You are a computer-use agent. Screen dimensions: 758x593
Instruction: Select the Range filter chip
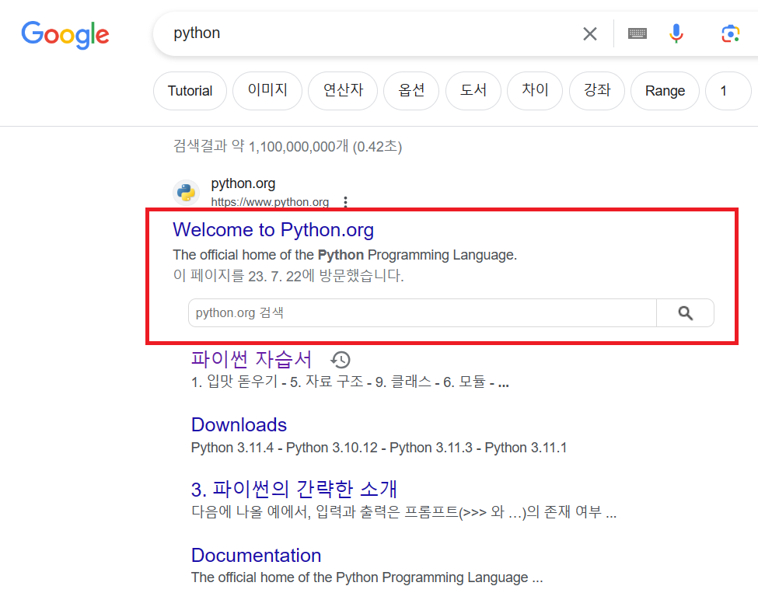(x=665, y=91)
